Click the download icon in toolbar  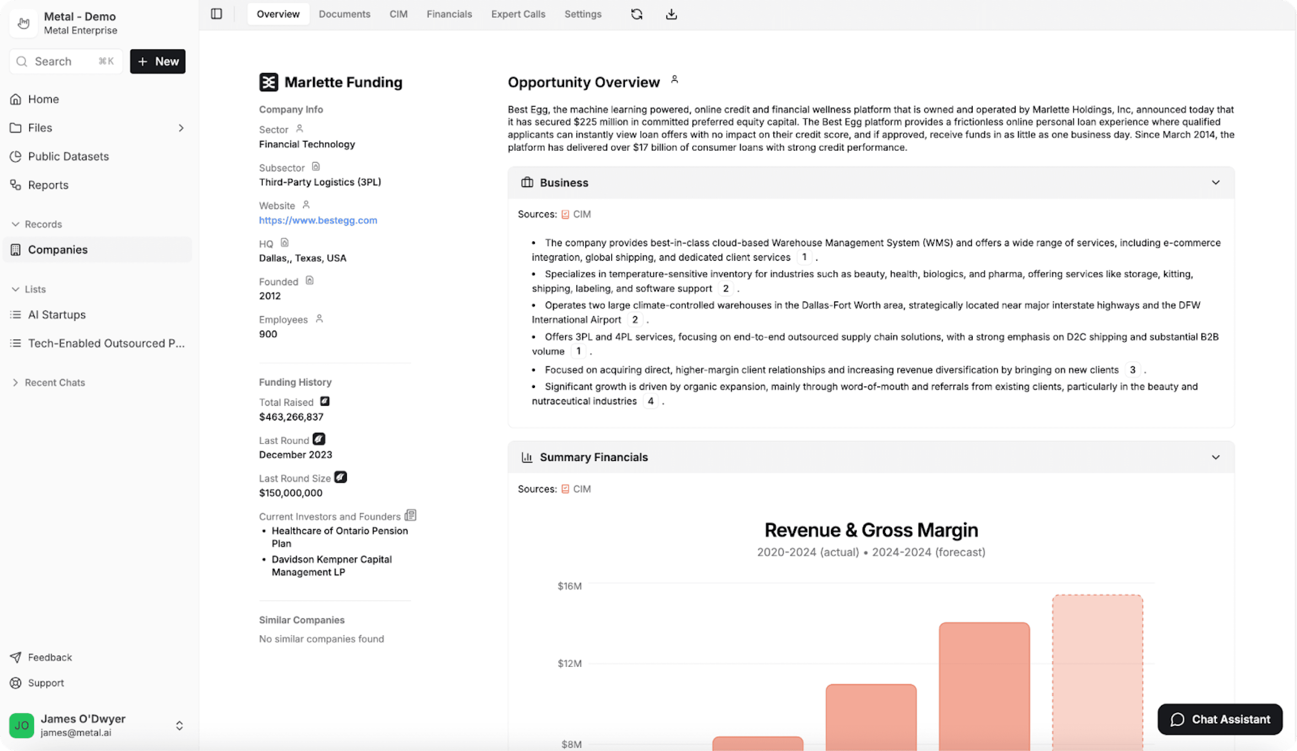point(671,14)
